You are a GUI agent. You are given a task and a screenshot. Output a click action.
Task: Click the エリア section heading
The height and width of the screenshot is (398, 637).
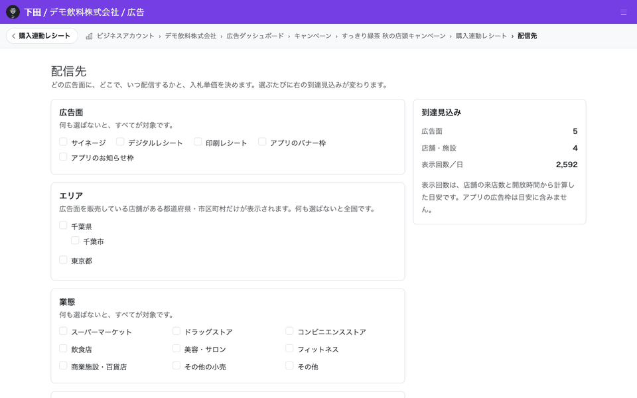[x=71, y=196]
